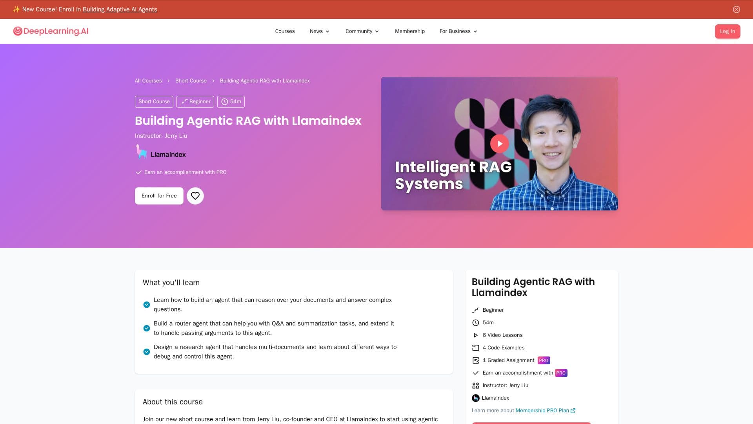Click the 4 Code Examples text
This screenshot has height=424, width=753.
click(x=504, y=348)
